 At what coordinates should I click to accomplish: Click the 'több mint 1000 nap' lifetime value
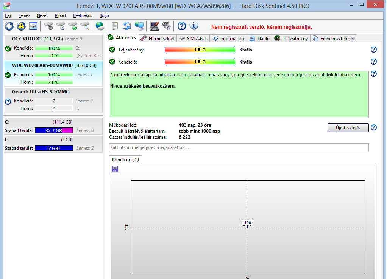[199, 131]
